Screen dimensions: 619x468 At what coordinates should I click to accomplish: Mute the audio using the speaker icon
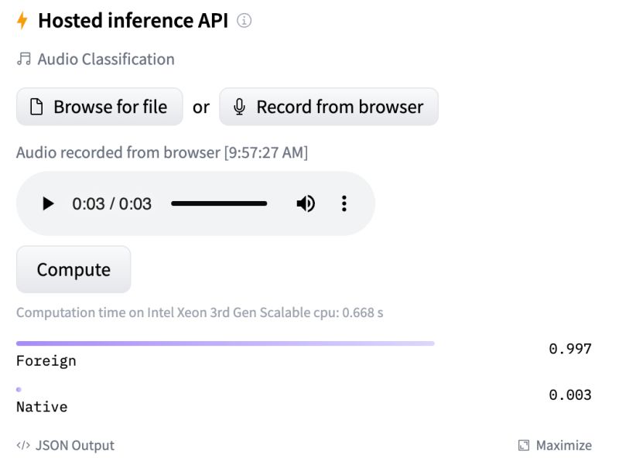click(x=306, y=203)
